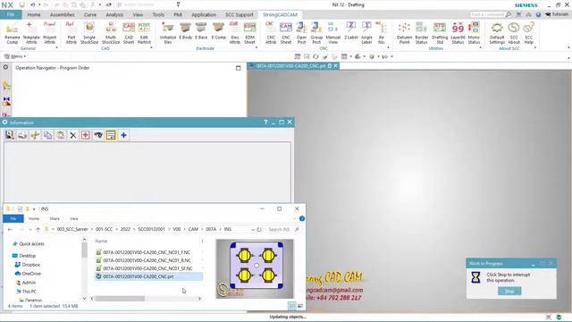
Task: Open the Project Attrib tool
Action: pos(50,33)
